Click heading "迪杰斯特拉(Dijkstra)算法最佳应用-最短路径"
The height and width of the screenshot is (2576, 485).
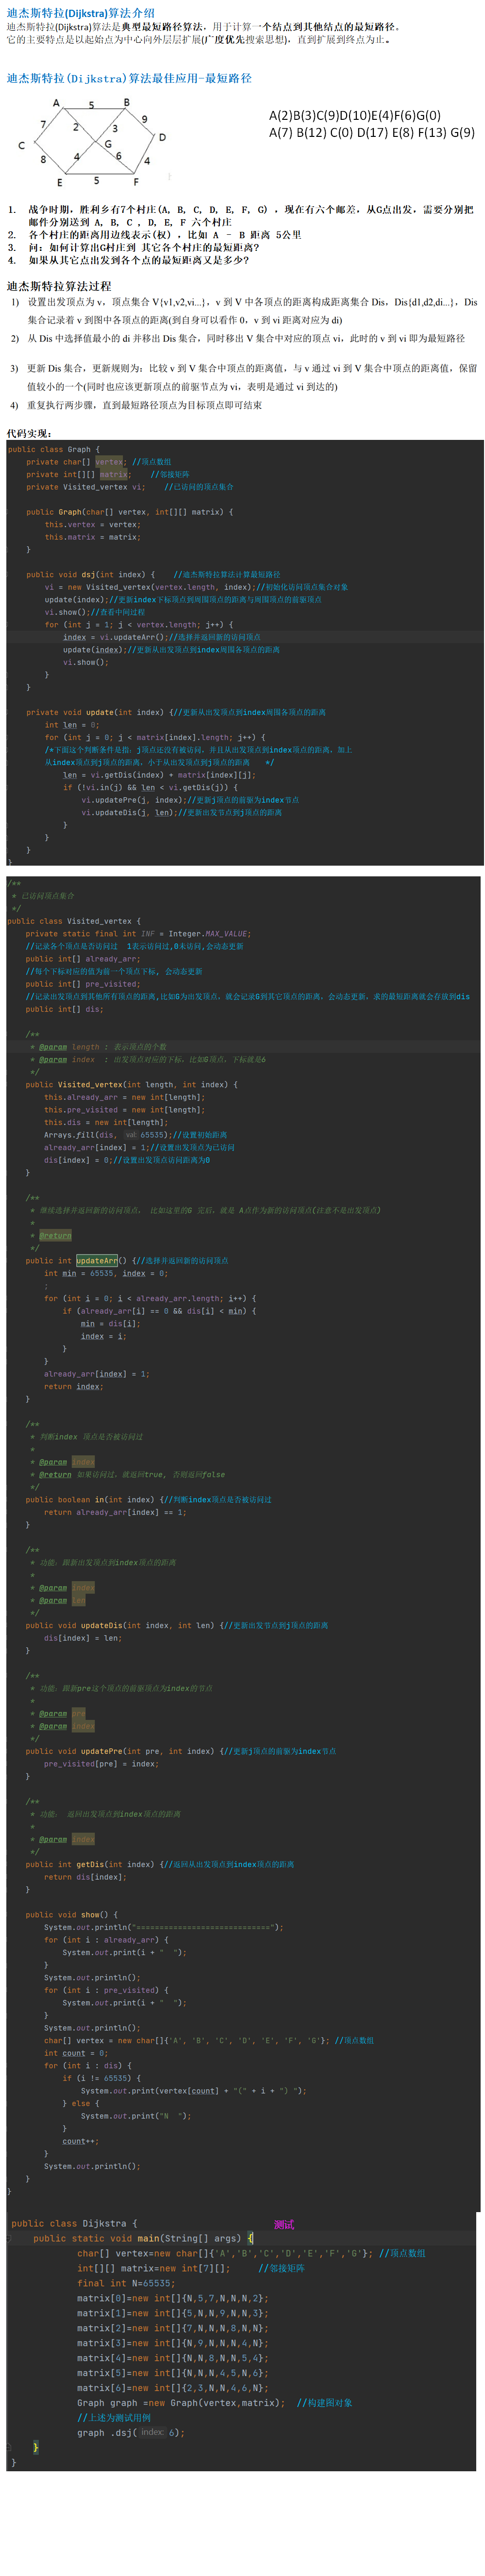point(129,78)
